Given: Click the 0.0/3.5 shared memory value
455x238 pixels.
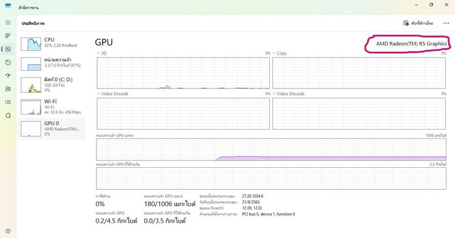Looking at the screenshot, I should [x=165, y=220].
